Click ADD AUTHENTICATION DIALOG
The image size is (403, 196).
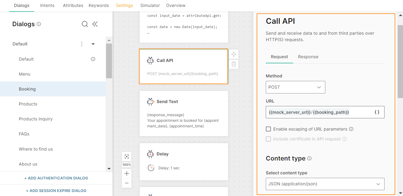pyautogui.click(x=56, y=178)
